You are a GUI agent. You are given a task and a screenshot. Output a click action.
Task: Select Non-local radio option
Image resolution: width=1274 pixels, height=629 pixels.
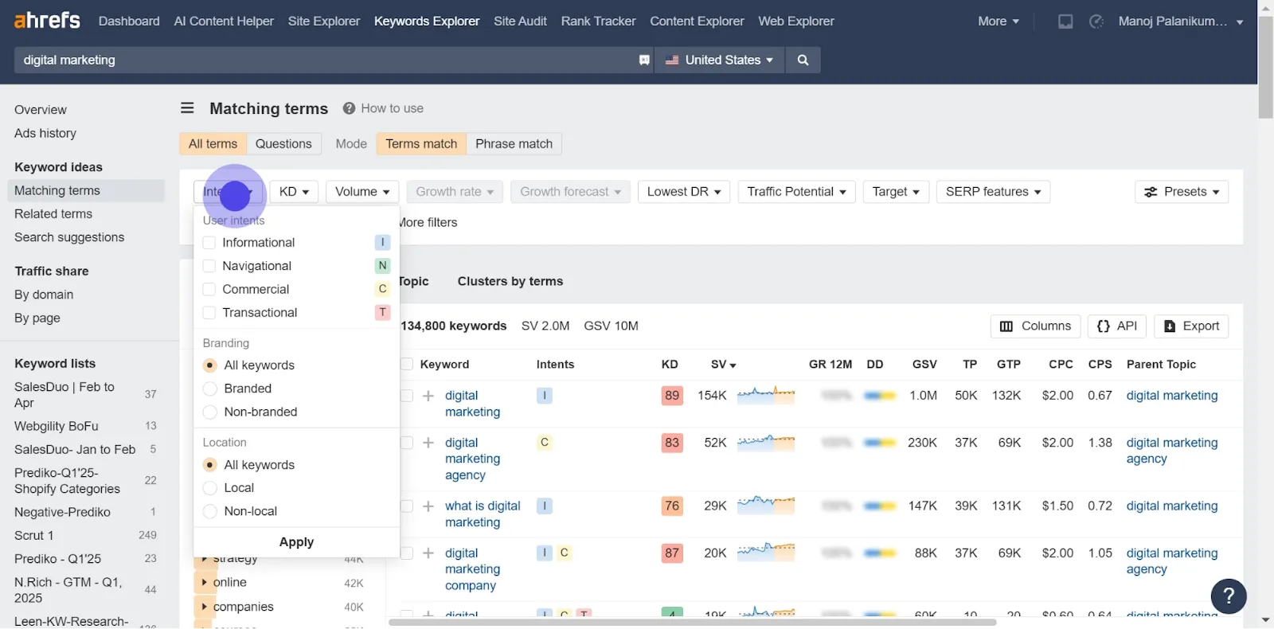point(210,511)
